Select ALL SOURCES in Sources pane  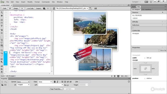click(x=137, y=15)
